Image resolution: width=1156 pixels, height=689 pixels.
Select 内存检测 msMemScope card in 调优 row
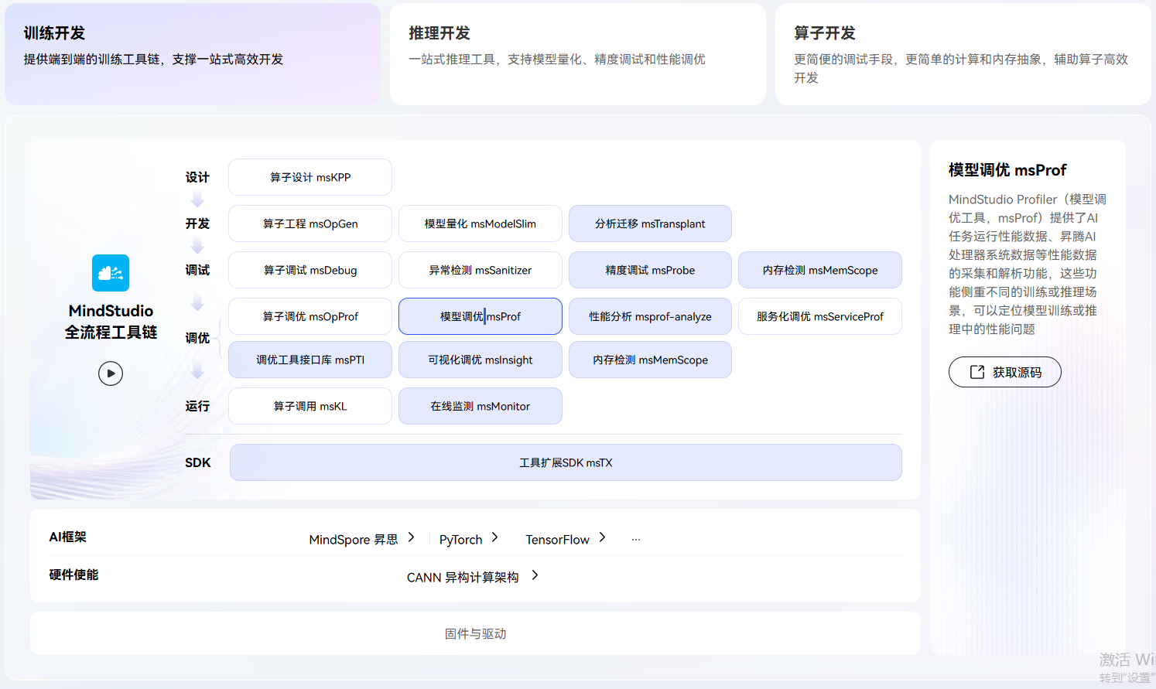coord(650,360)
